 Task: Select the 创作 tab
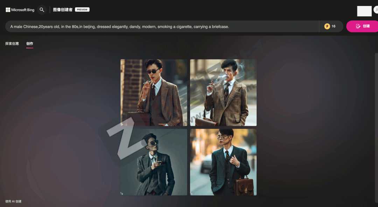click(29, 43)
